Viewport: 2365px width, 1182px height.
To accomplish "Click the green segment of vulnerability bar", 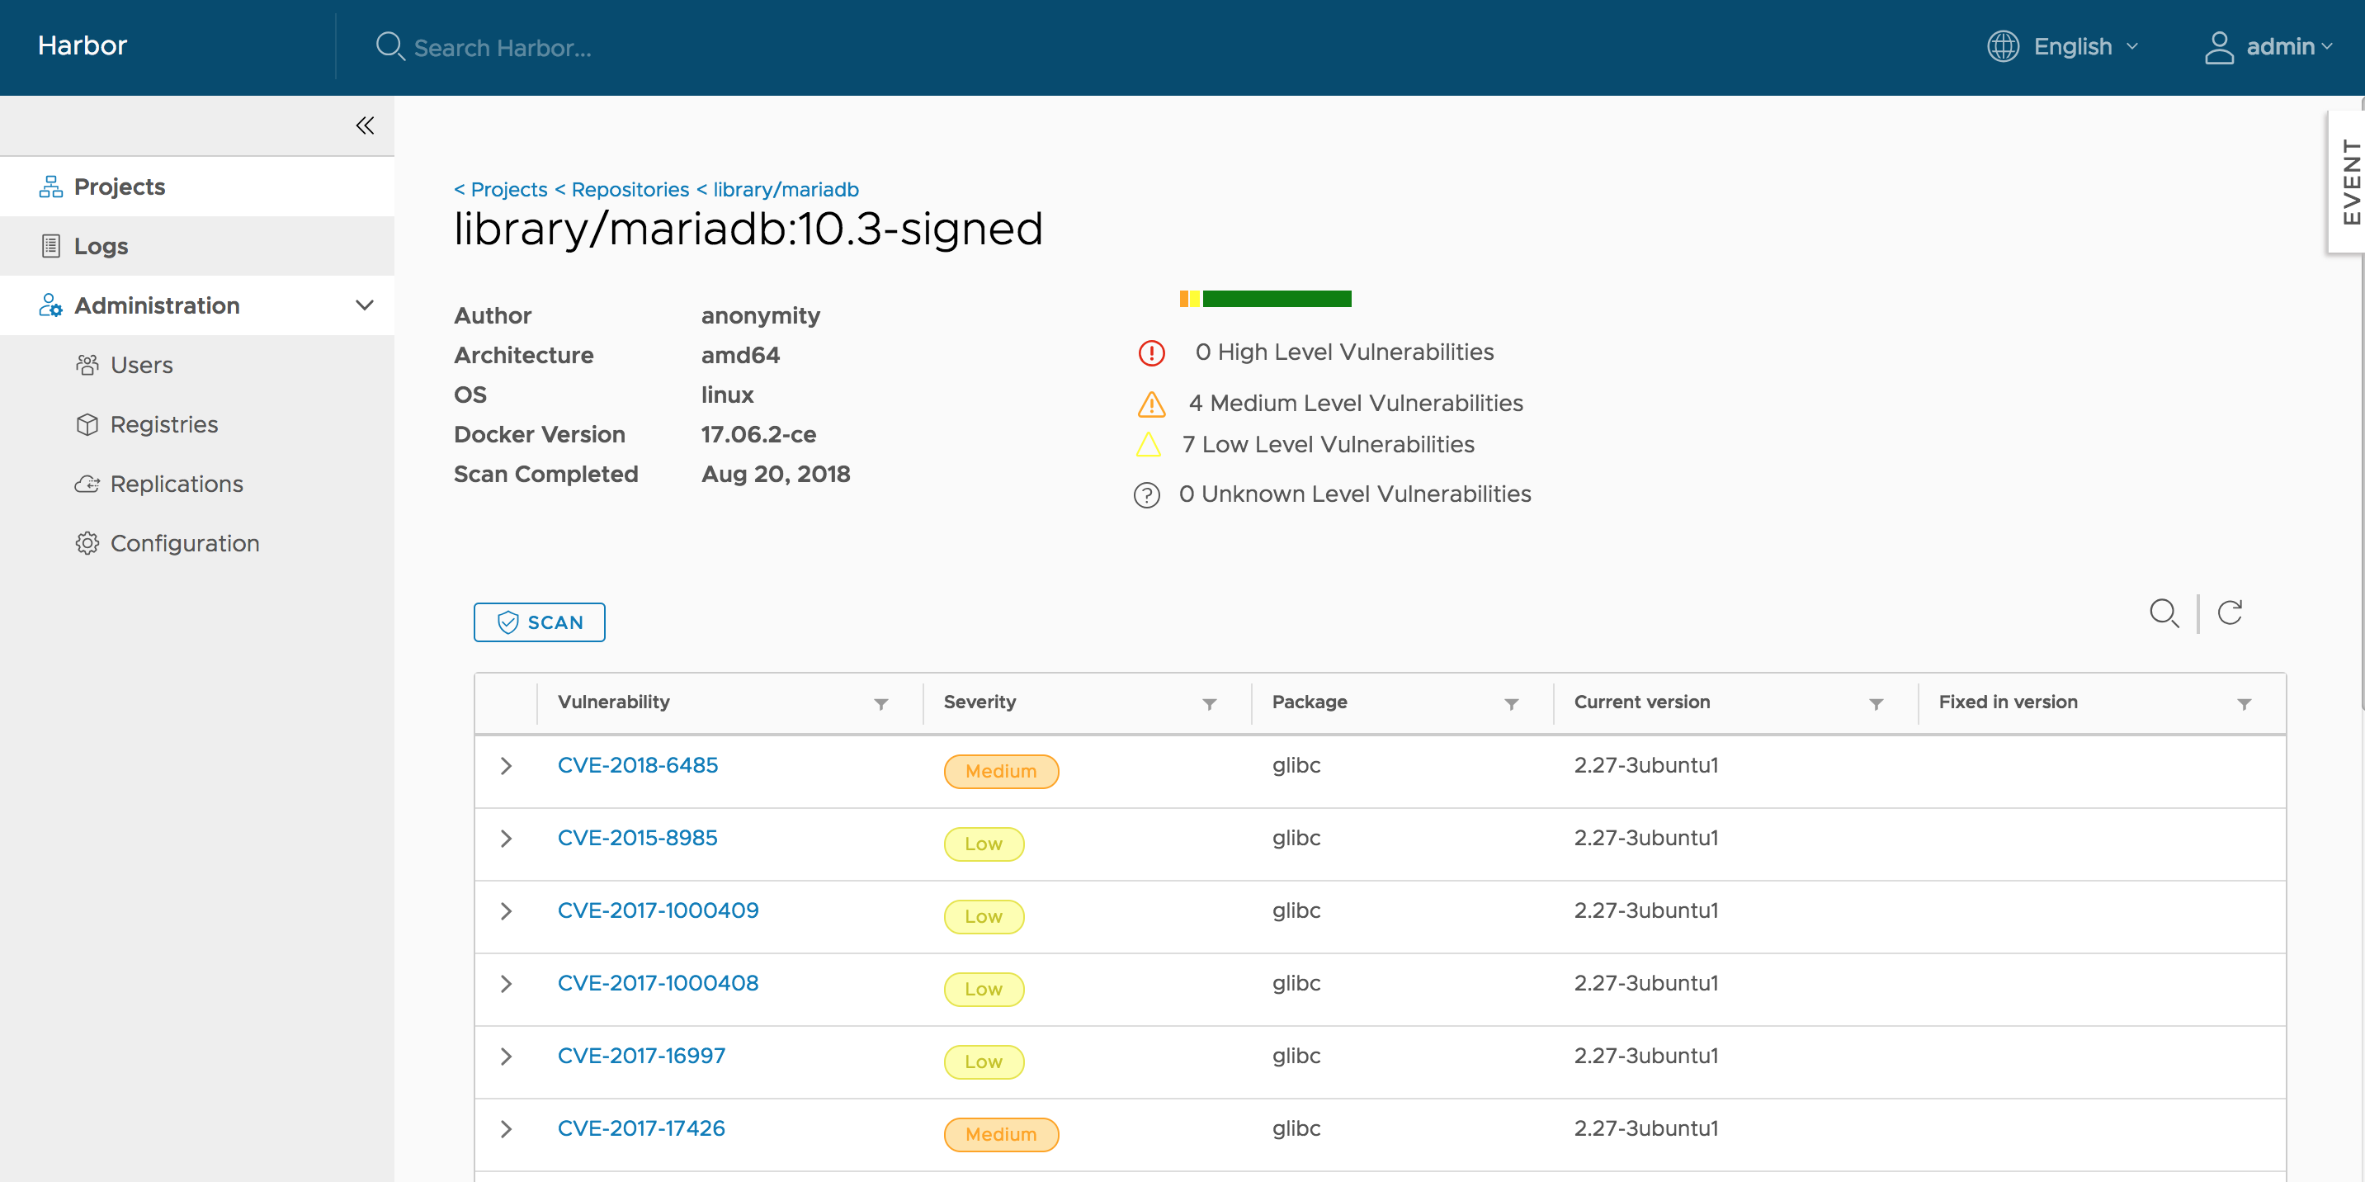I will pos(1277,299).
